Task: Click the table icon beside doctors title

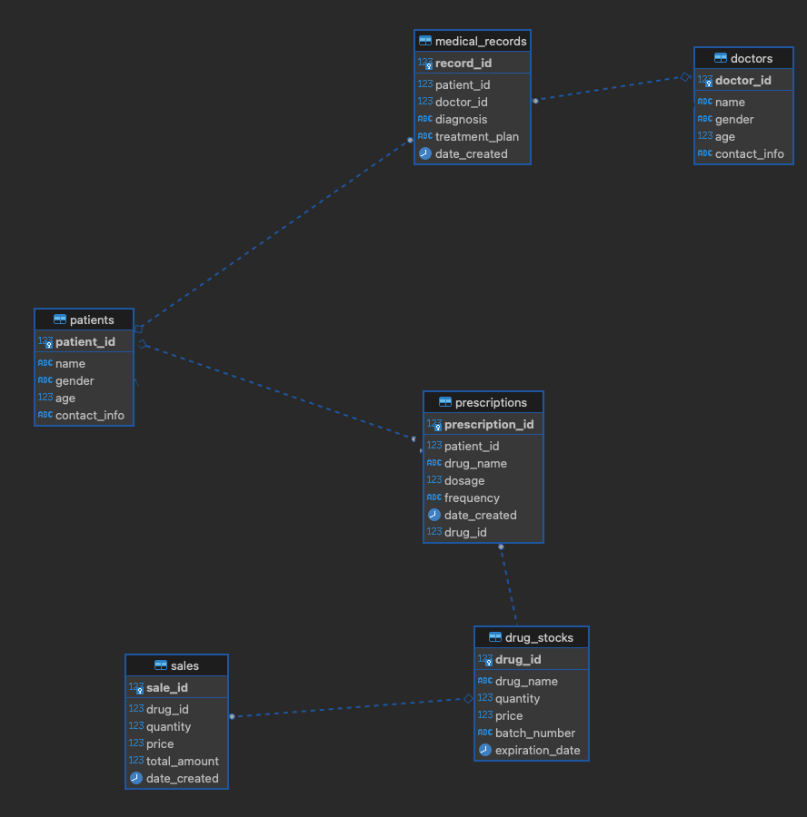Action: click(x=721, y=58)
